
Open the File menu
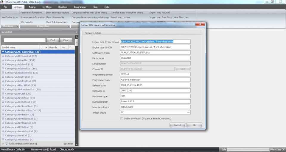point(5,7)
